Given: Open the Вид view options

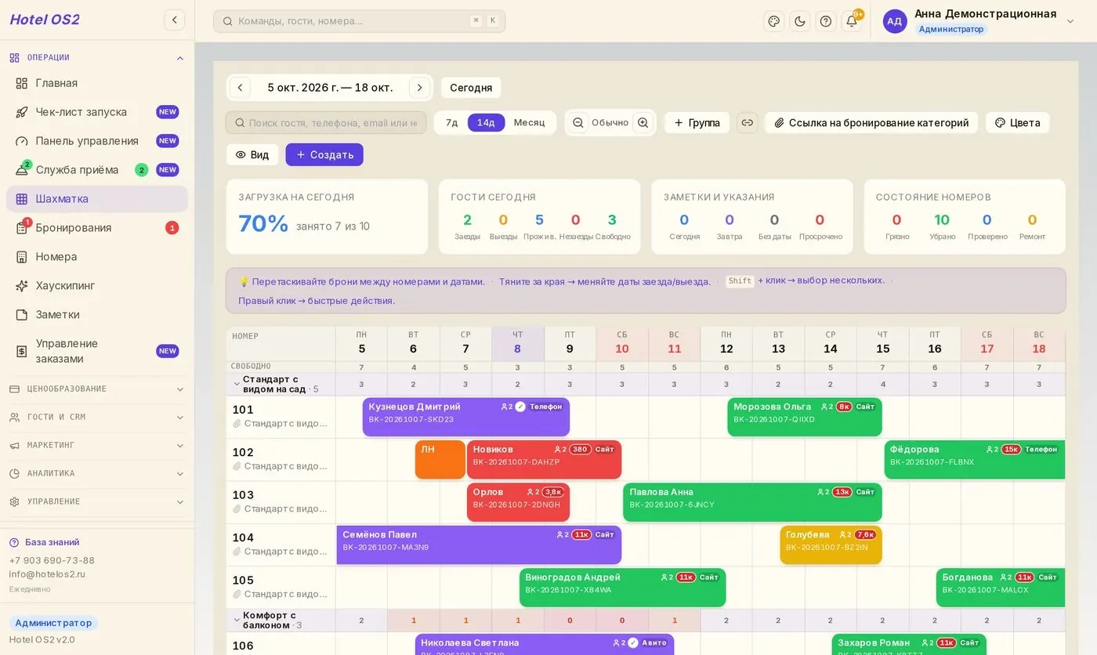Looking at the screenshot, I should coord(252,154).
